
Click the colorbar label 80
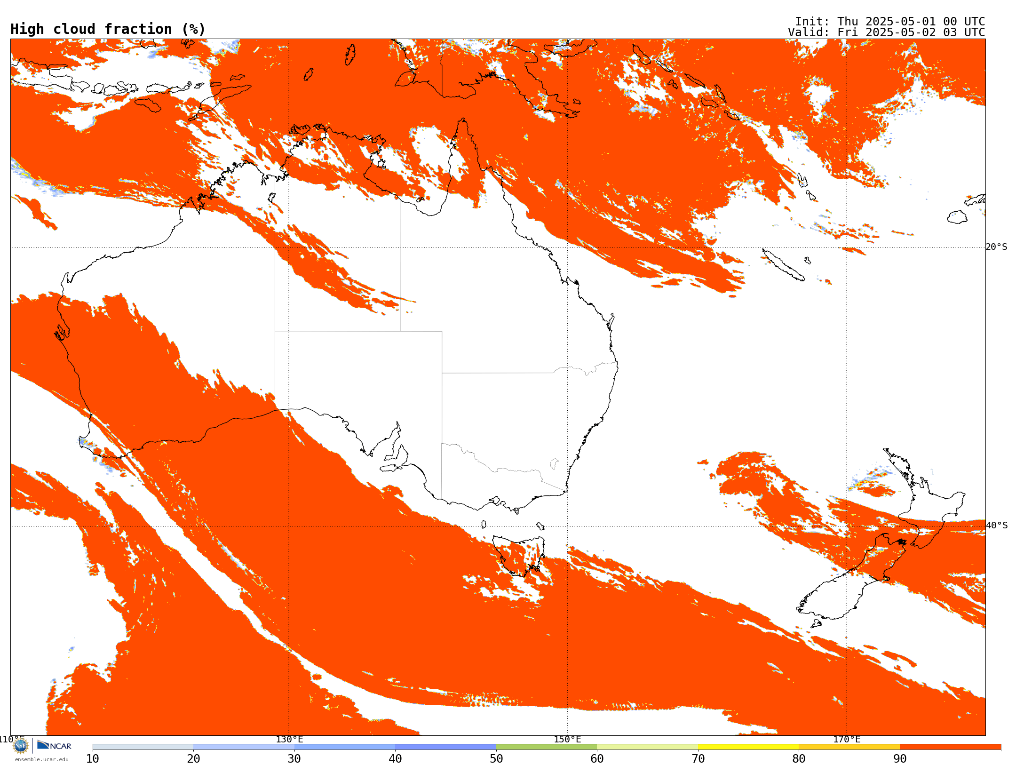(x=799, y=759)
